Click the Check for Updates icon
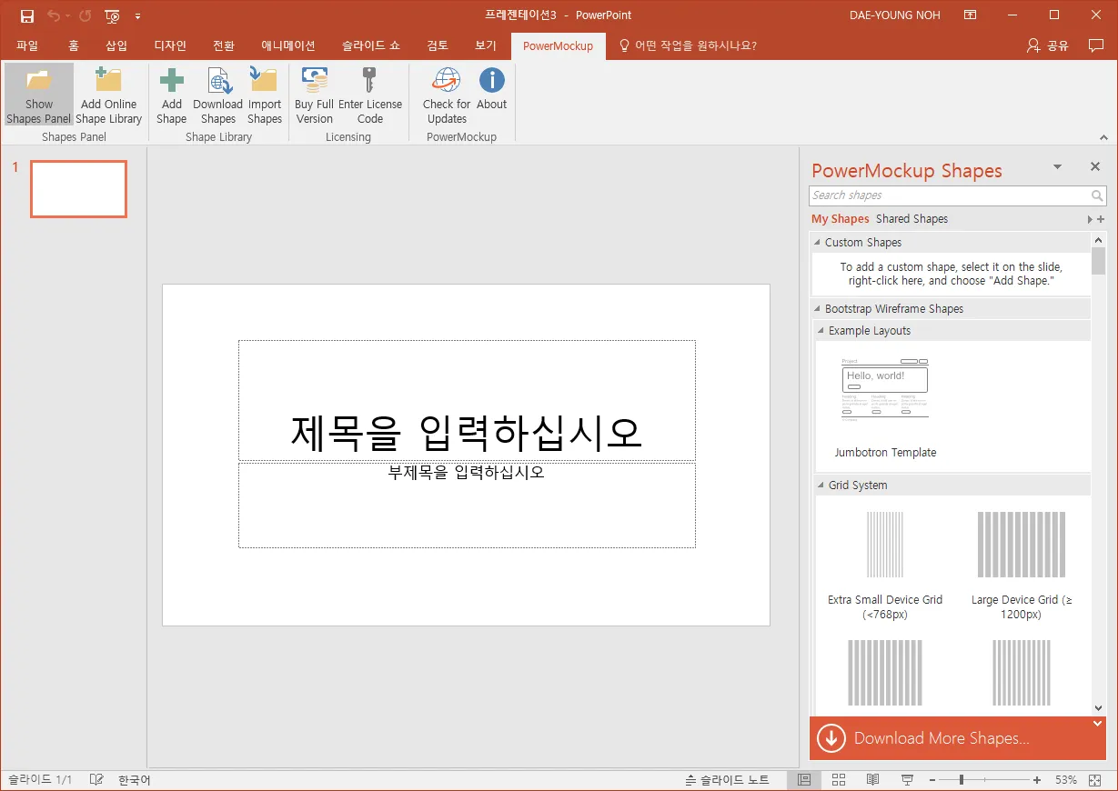This screenshot has height=791, width=1118. pyautogui.click(x=447, y=81)
